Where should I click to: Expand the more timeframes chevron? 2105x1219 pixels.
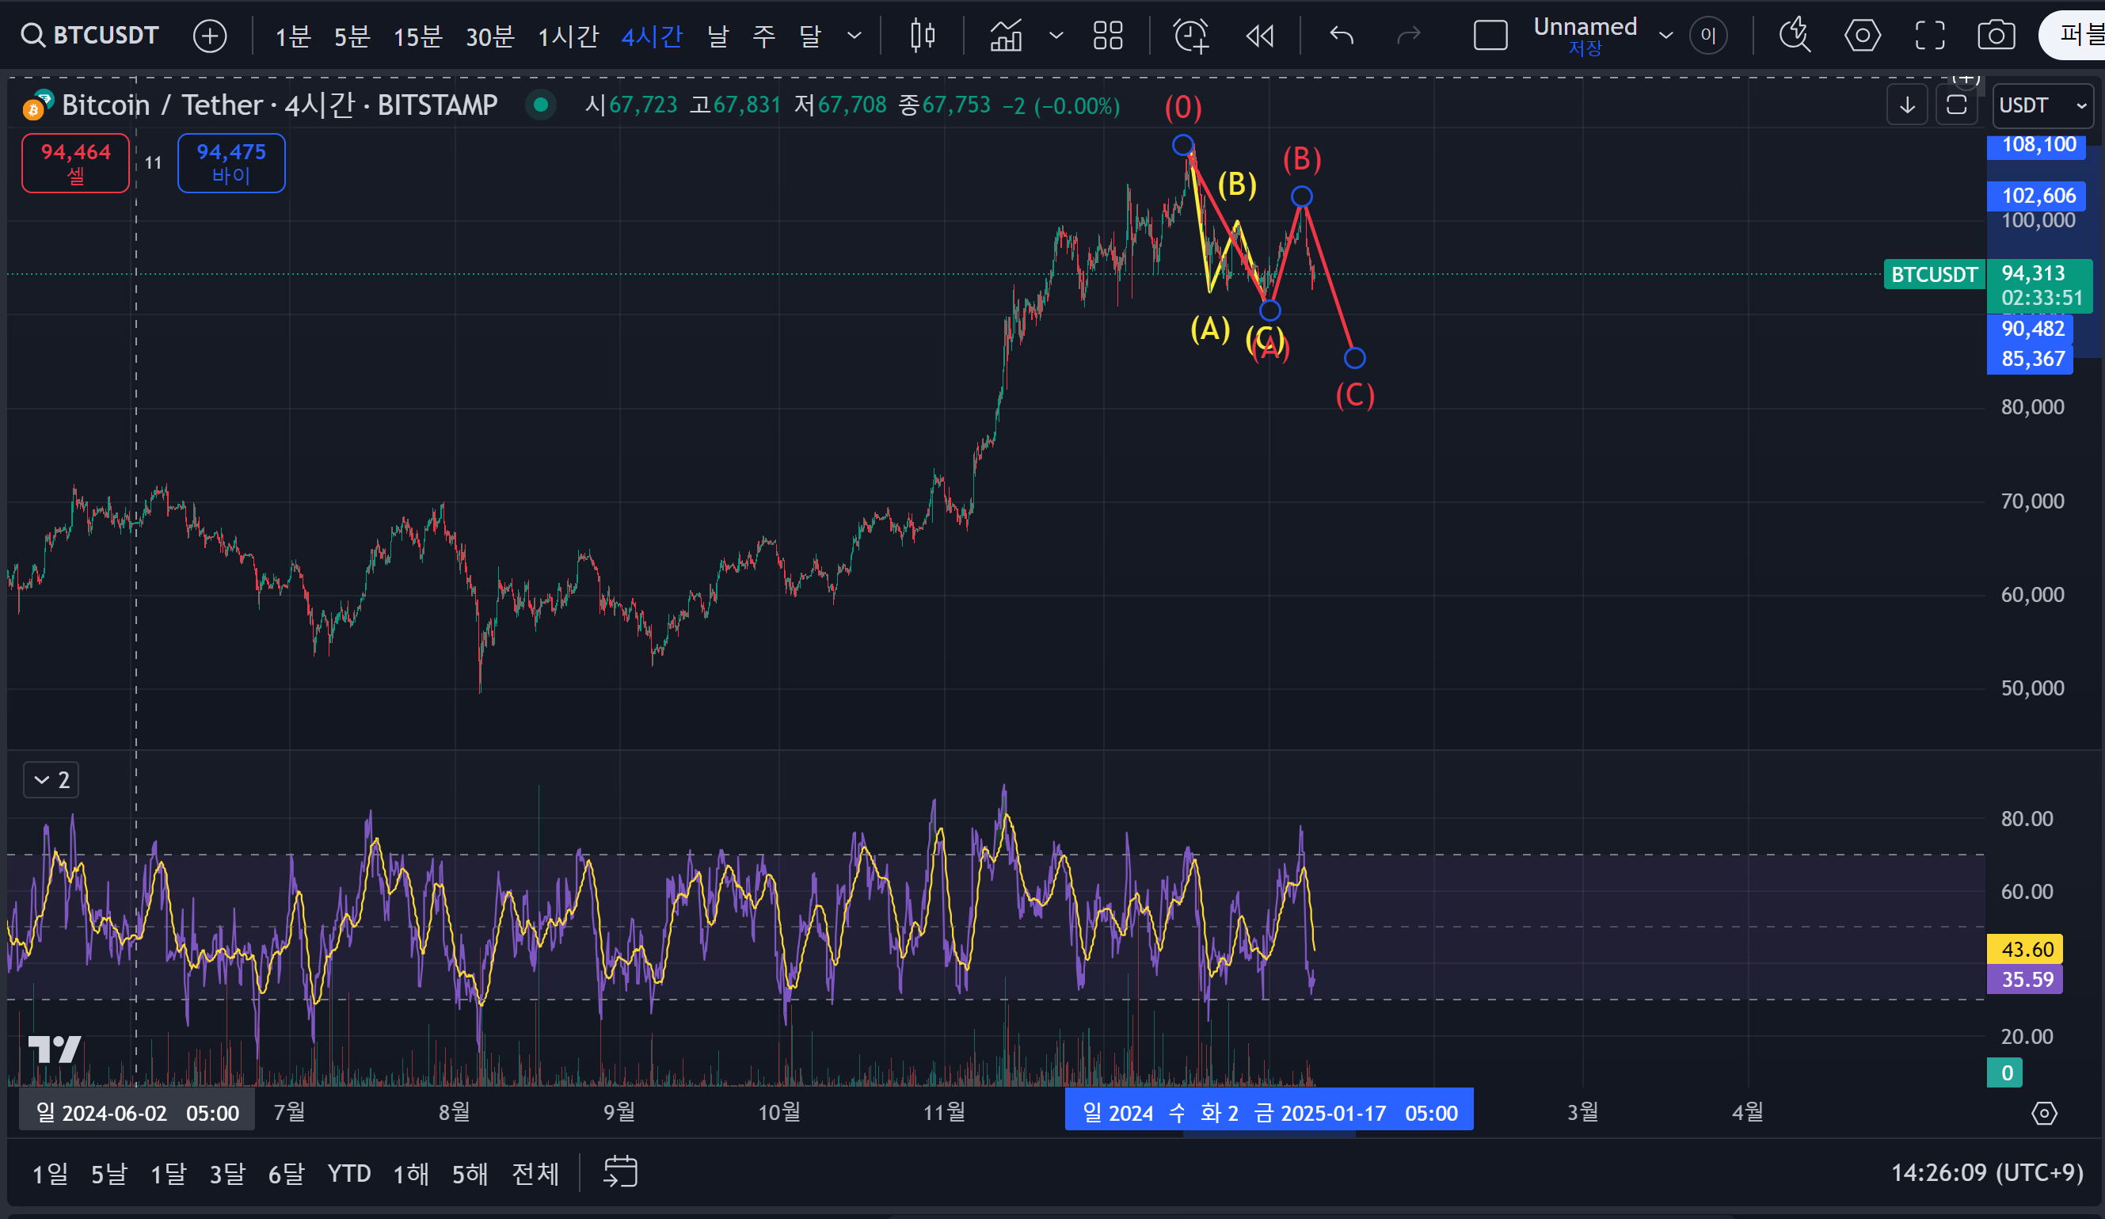pyautogui.click(x=854, y=35)
